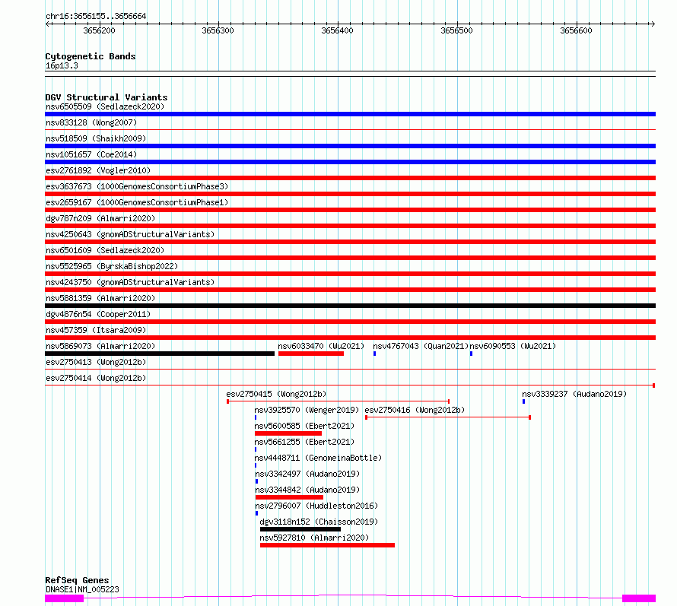This screenshot has height=606, width=677.
Task: Open the nsv1051657 (Coe2014) variant label
Action: pos(91,154)
